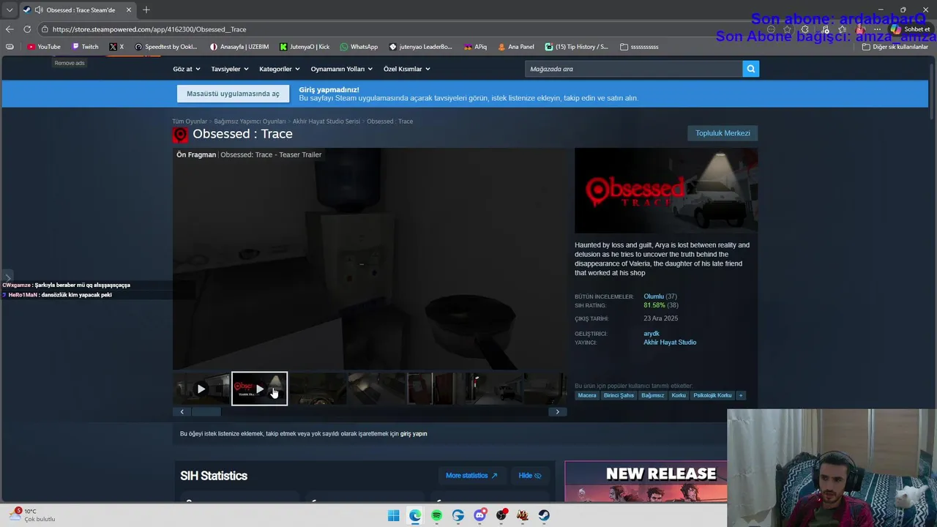Open Steam from the taskbar

click(x=545, y=515)
